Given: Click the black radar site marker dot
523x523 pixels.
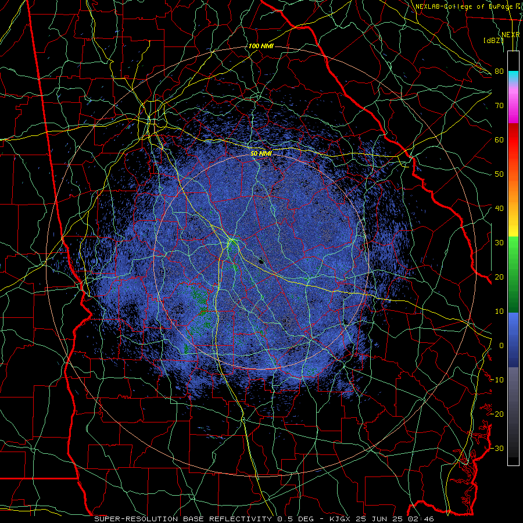Looking at the screenshot, I should tap(261, 261).
